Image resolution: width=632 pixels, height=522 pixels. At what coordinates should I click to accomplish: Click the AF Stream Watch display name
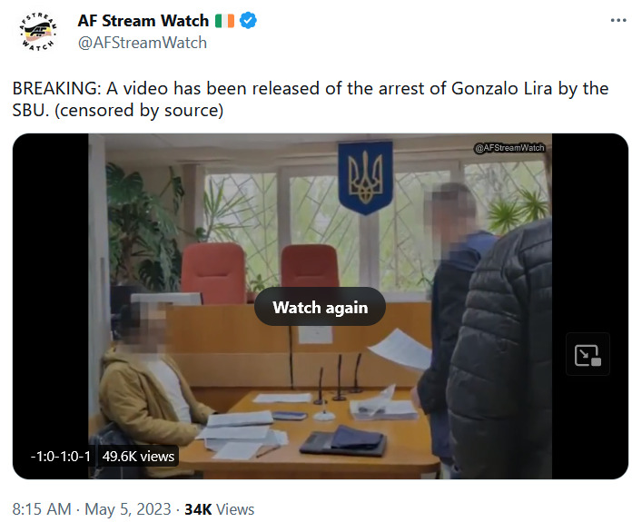pyautogui.click(x=143, y=21)
